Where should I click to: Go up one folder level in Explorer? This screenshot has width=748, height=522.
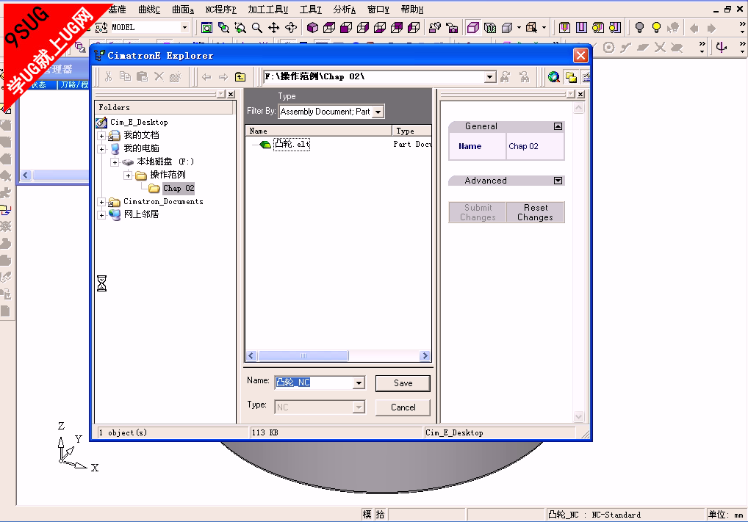click(x=240, y=77)
